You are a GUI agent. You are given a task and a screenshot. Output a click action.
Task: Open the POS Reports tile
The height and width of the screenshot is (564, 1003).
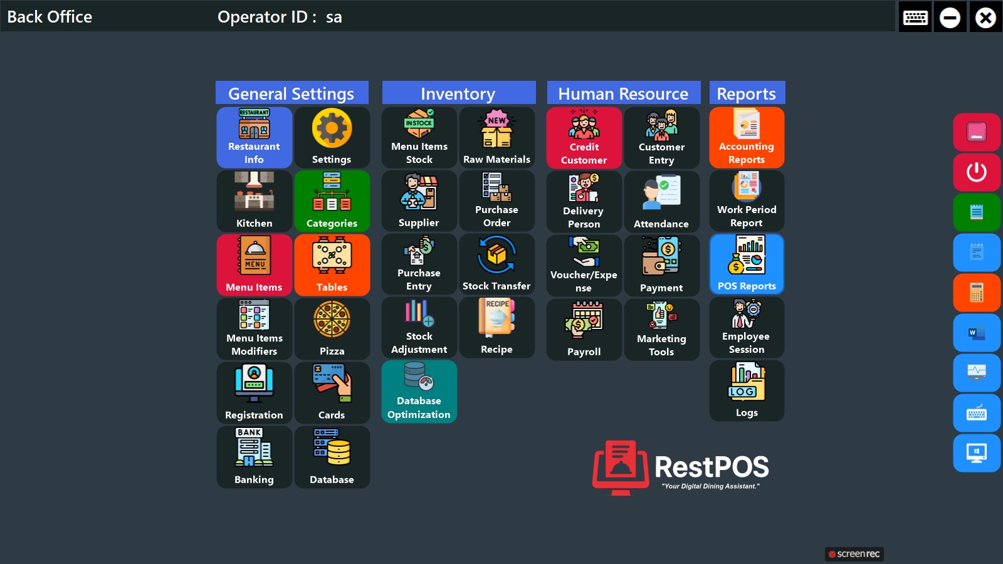coord(747,264)
